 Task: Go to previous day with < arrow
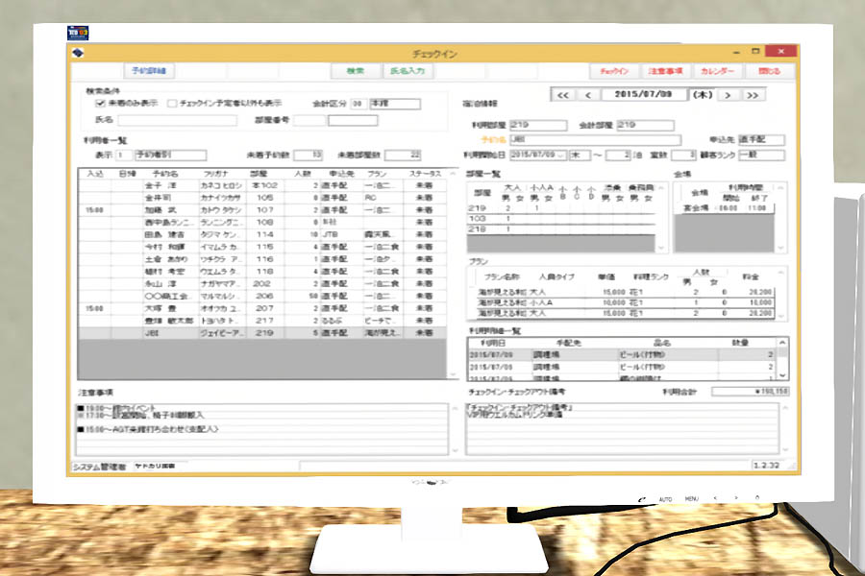click(x=586, y=95)
